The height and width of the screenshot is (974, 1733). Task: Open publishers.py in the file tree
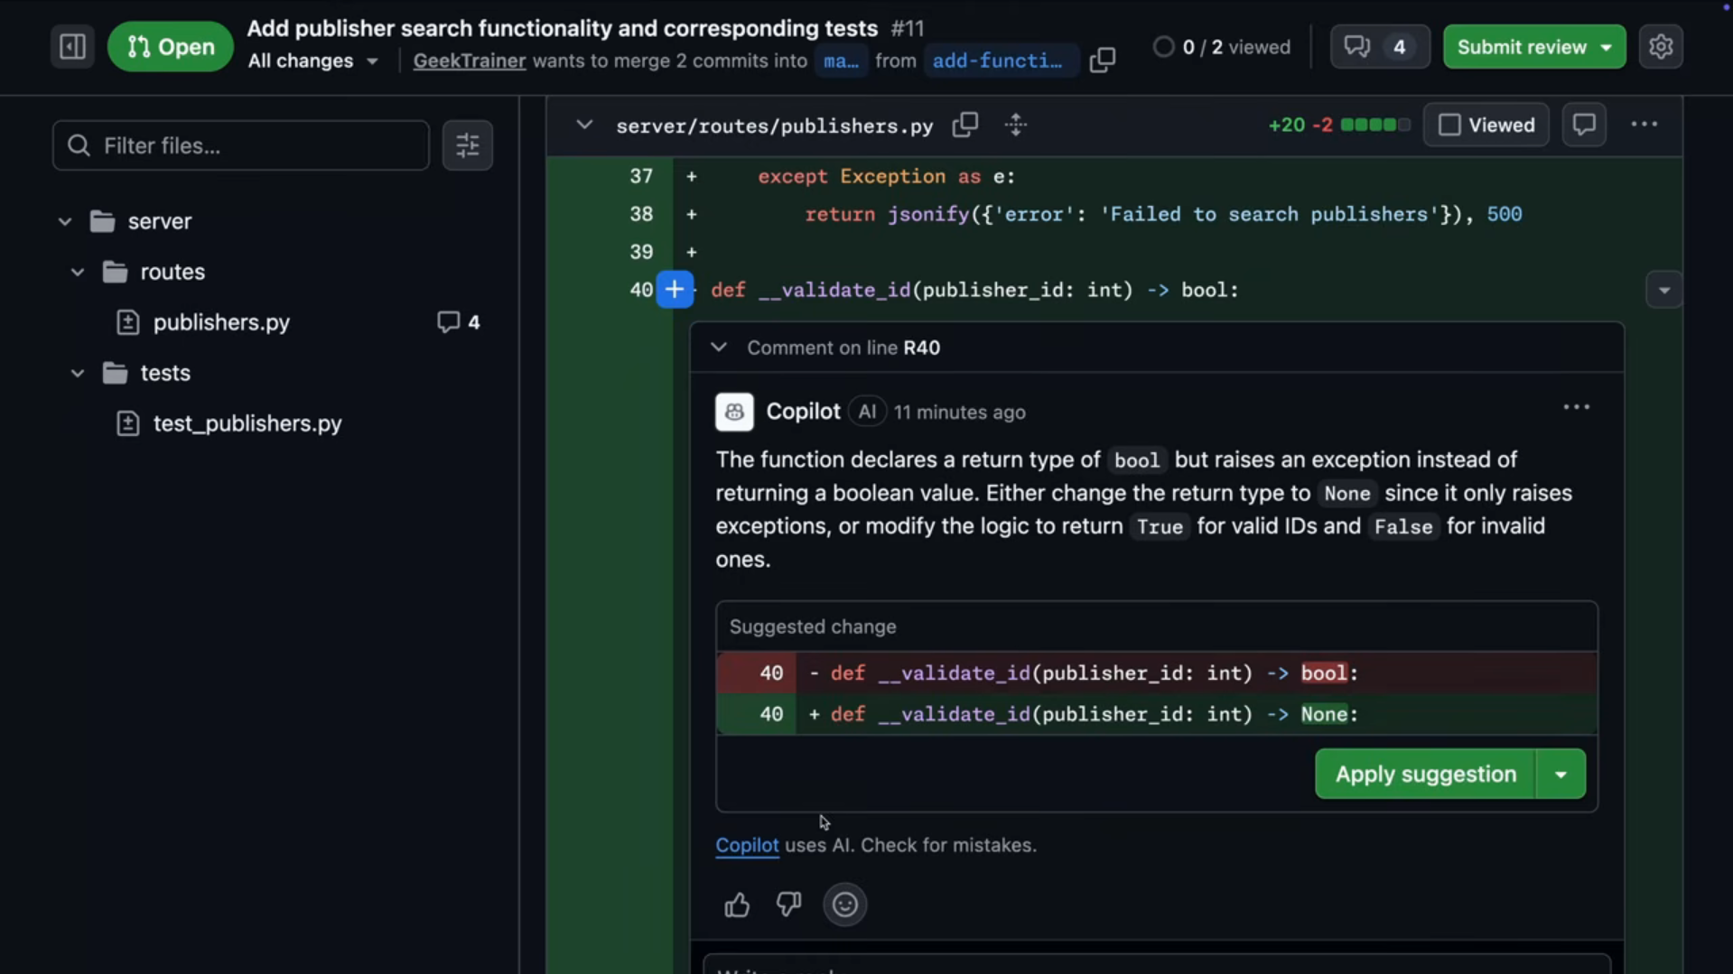point(221,322)
